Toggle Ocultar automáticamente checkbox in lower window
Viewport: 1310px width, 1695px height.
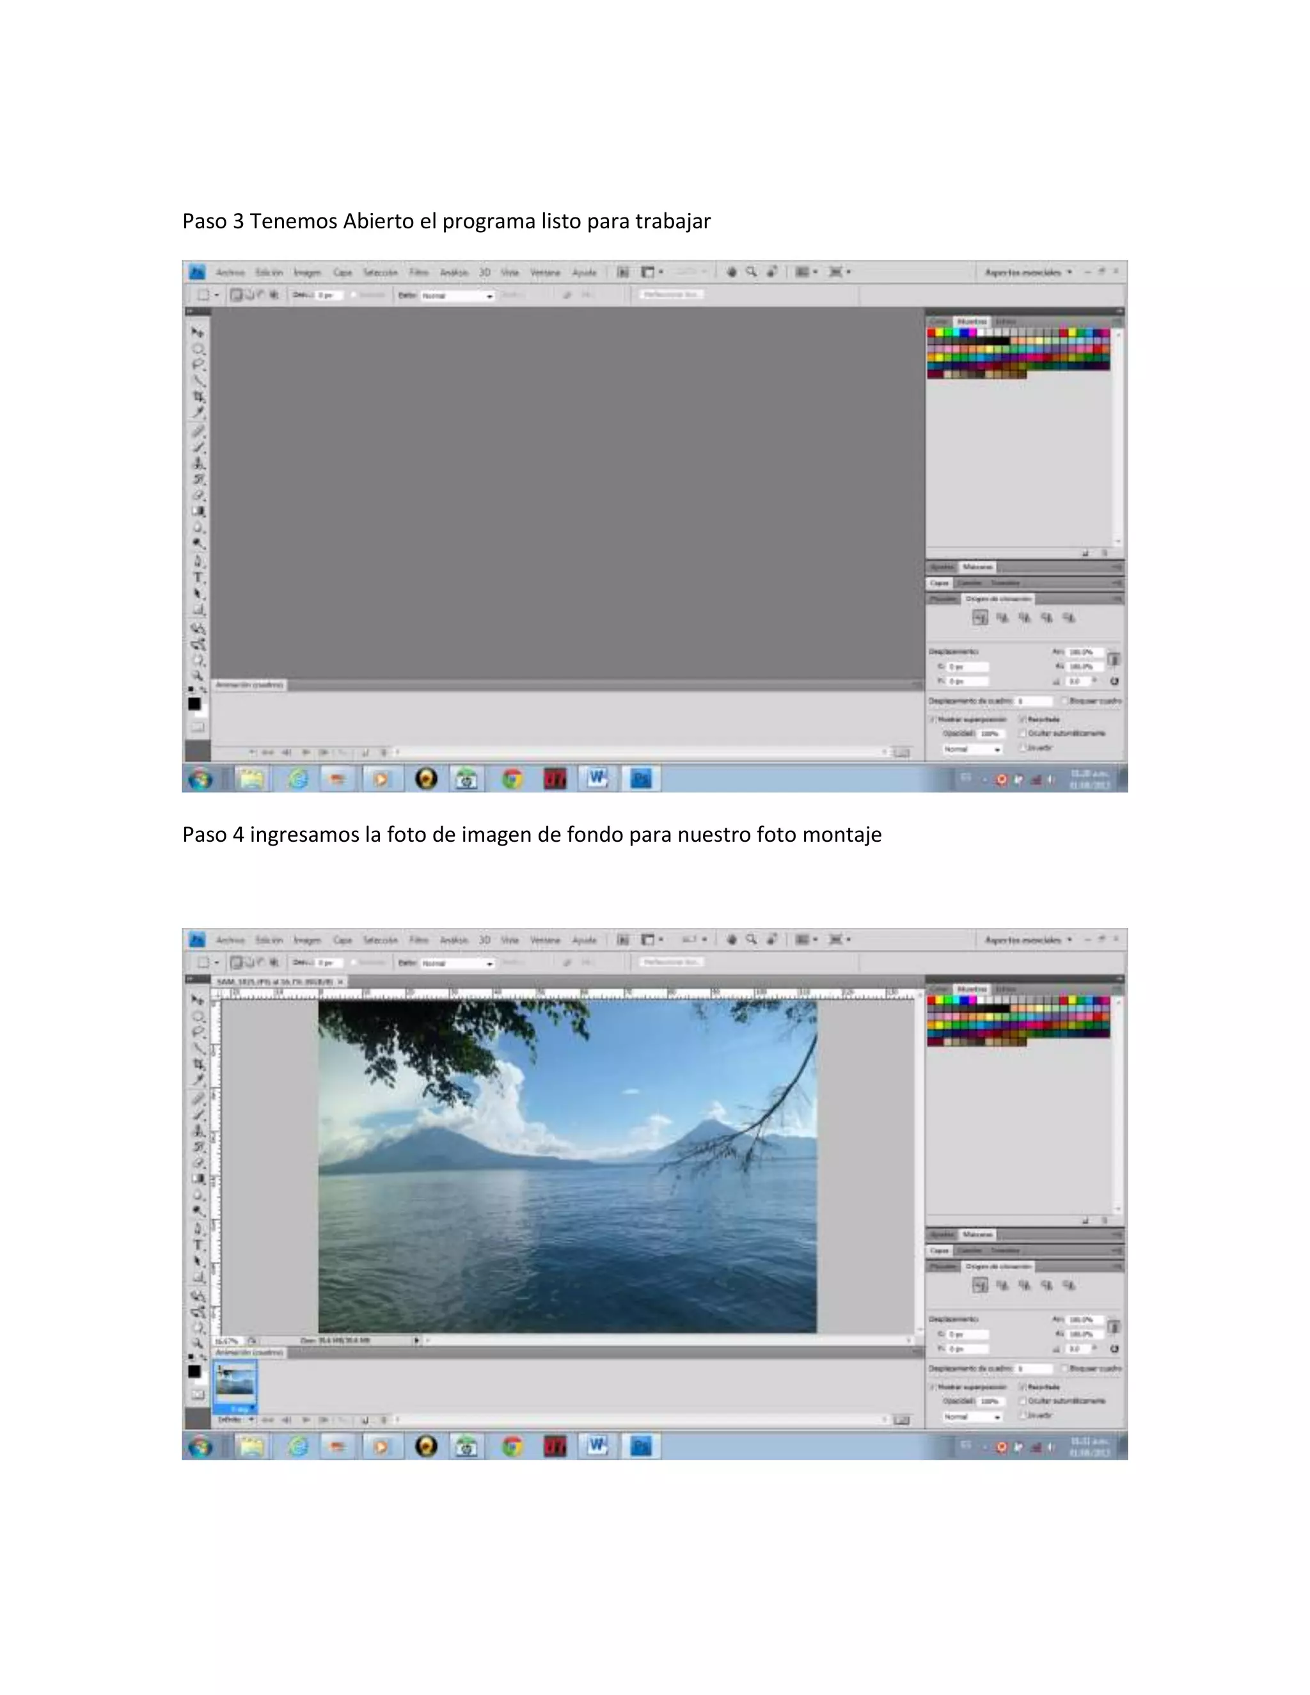(x=1023, y=1401)
